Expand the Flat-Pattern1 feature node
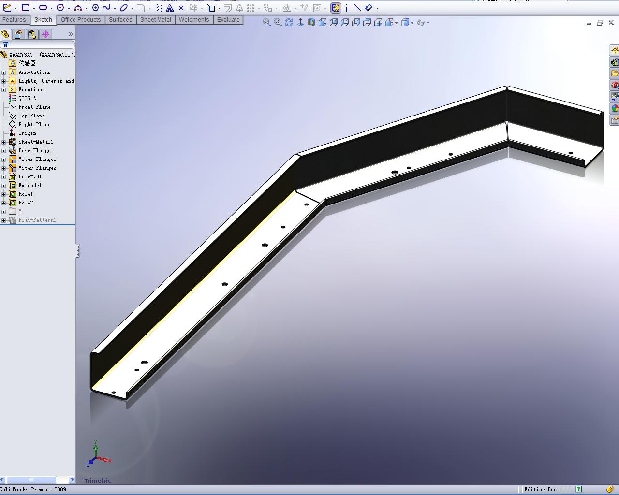The height and width of the screenshot is (495, 619). click(x=4, y=220)
